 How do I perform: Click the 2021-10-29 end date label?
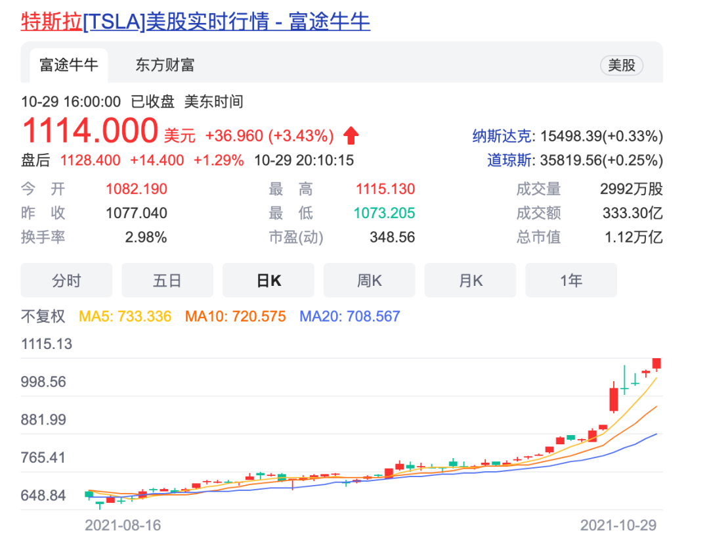click(x=618, y=525)
